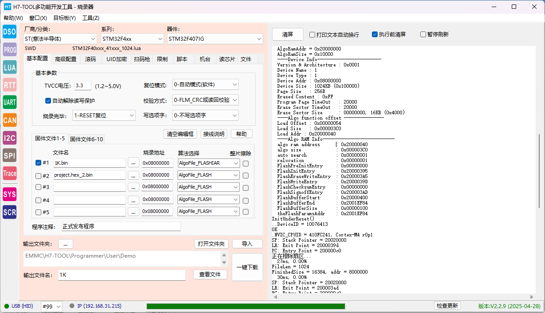Screen dimensions: 545x313
Task: Browse file for firmware row #3
Action: coord(133,187)
